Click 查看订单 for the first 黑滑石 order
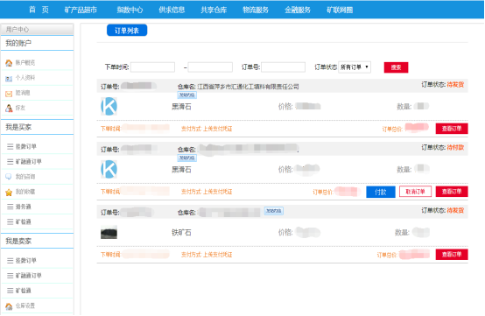 pyautogui.click(x=452, y=129)
